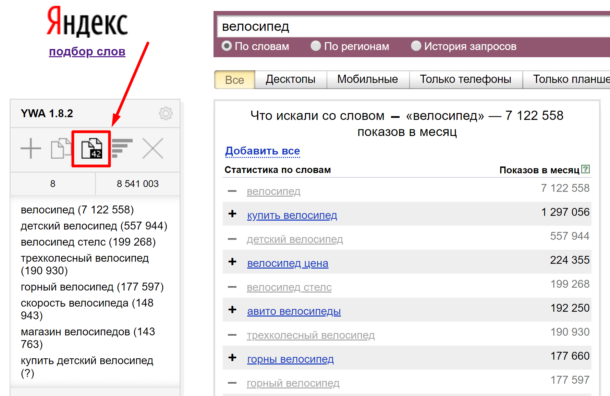Open the велосипед цена query link
Image resolution: width=610 pixels, height=396 pixels.
288,263
